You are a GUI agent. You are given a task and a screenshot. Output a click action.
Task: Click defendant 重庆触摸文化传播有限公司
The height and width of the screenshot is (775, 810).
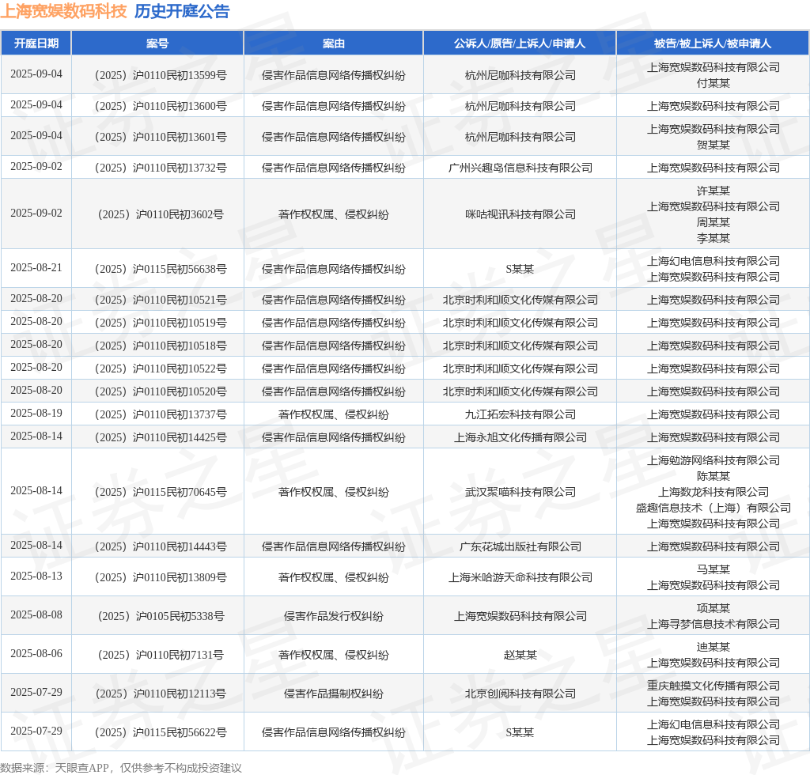point(713,686)
